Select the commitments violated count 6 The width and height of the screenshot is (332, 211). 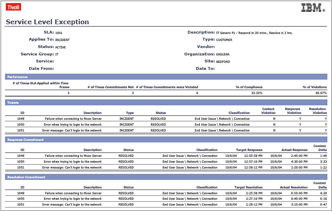197,93
